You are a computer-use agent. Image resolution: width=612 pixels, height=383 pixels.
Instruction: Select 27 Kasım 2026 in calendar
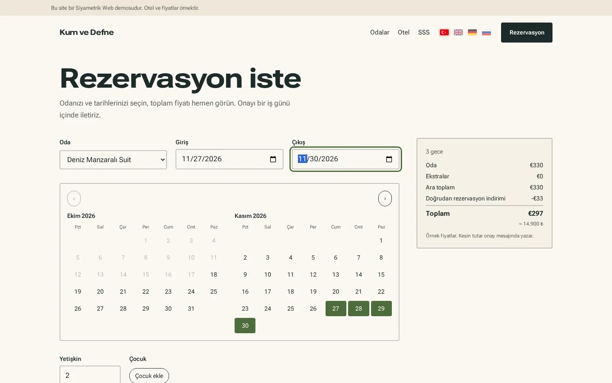(336, 309)
